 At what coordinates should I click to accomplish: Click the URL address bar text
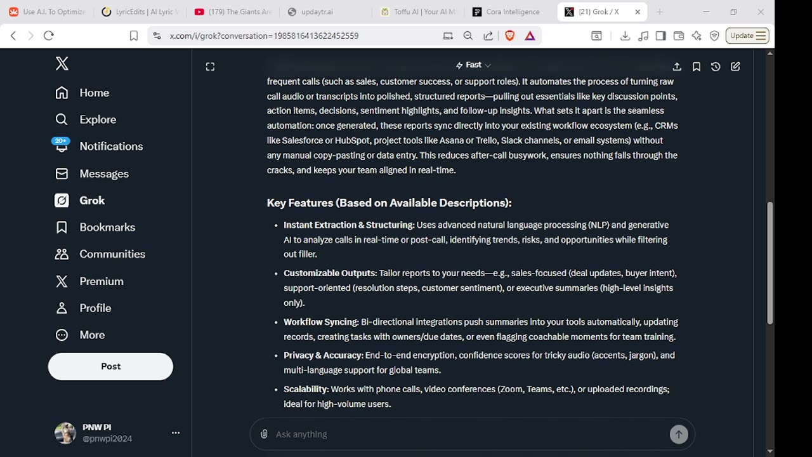tap(264, 36)
